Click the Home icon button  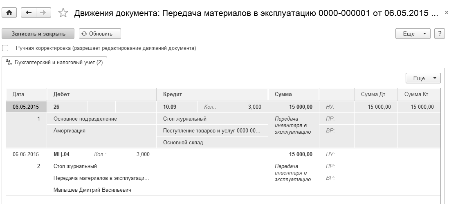tap(9, 13)
